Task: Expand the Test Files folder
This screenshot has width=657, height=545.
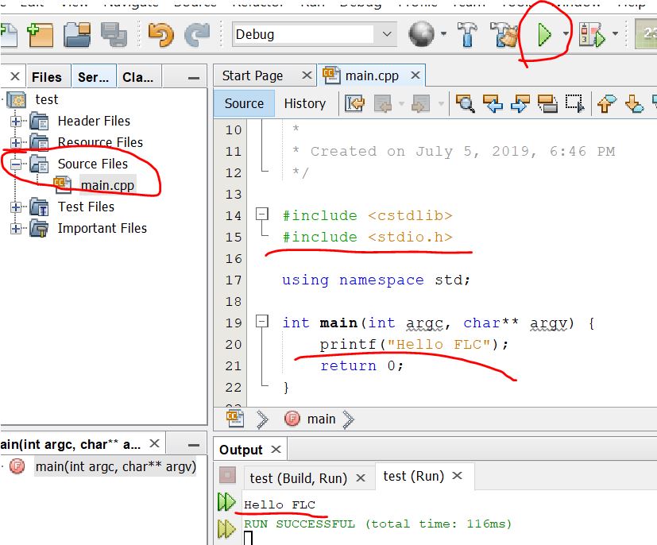Action: [x=16, y=207]
